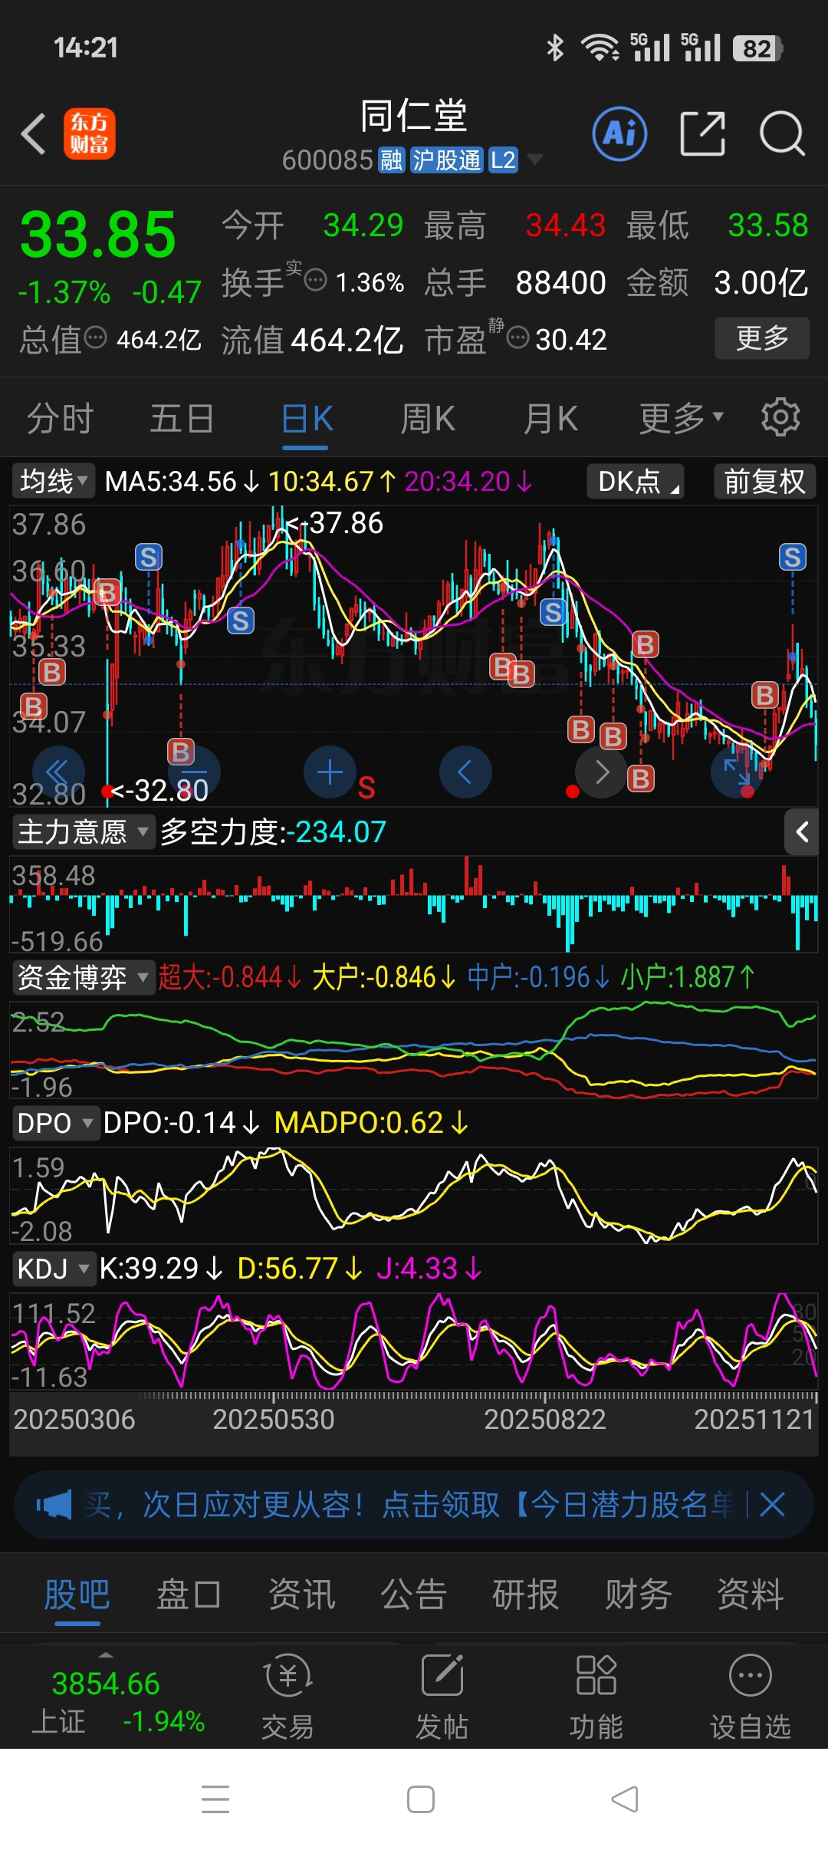Open the Ai assistant icon
Image resolution: width=828 pixels, height=1850 pixels.
[619, 133]
